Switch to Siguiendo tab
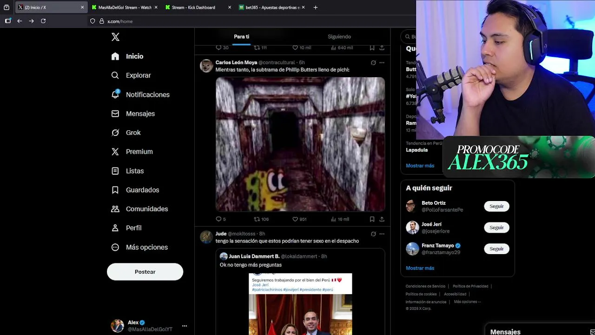Screen dimensions: 595x335 (339, 37)
